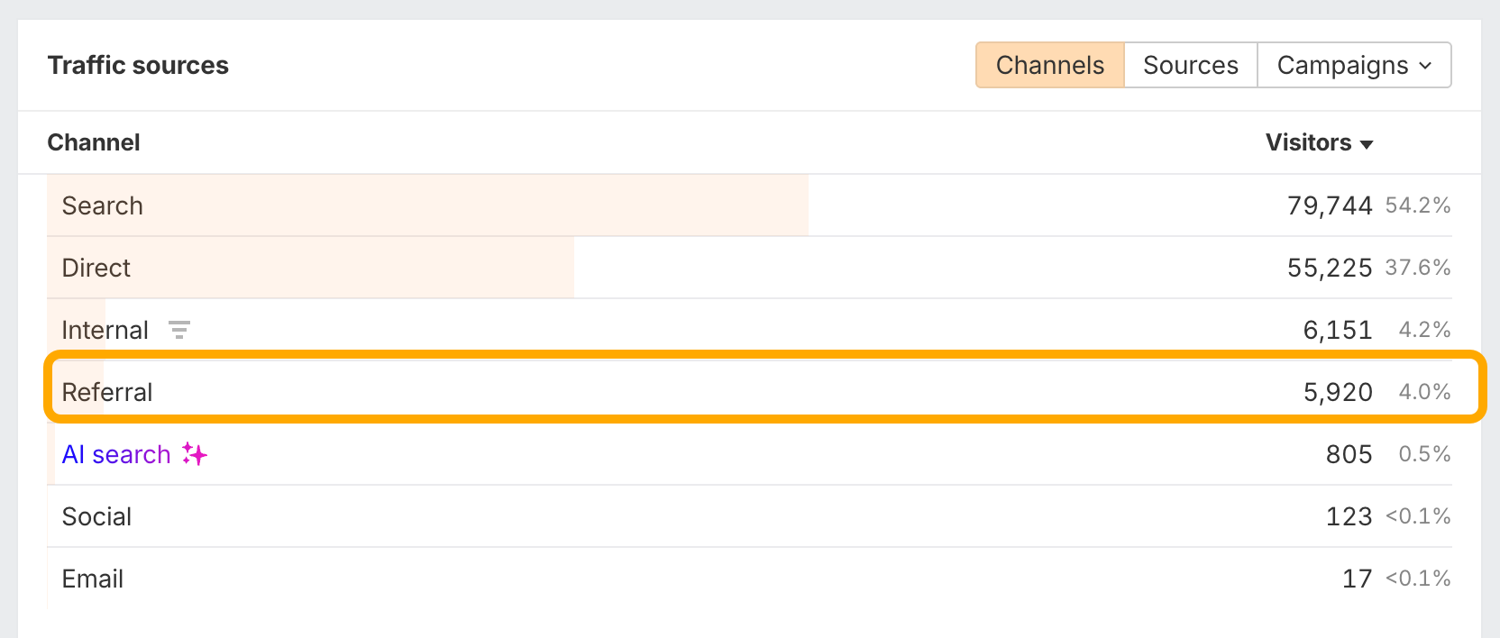Image resolution: width=1500 pixels, height=638 pixels.
Task: Click the Referral visitors count 5,920
Action: coord(1338,392)
